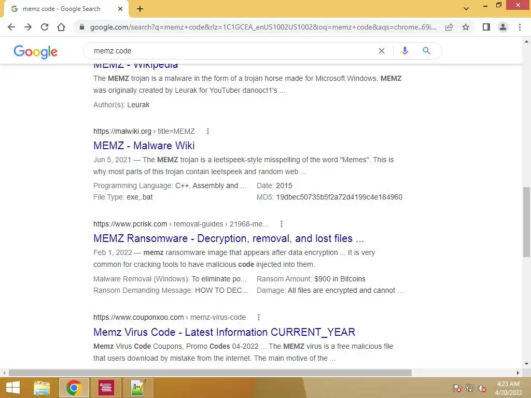Viewport: 531px width, 398px height.
Task: Share this page from address bar
Action: tap(449, 27)
